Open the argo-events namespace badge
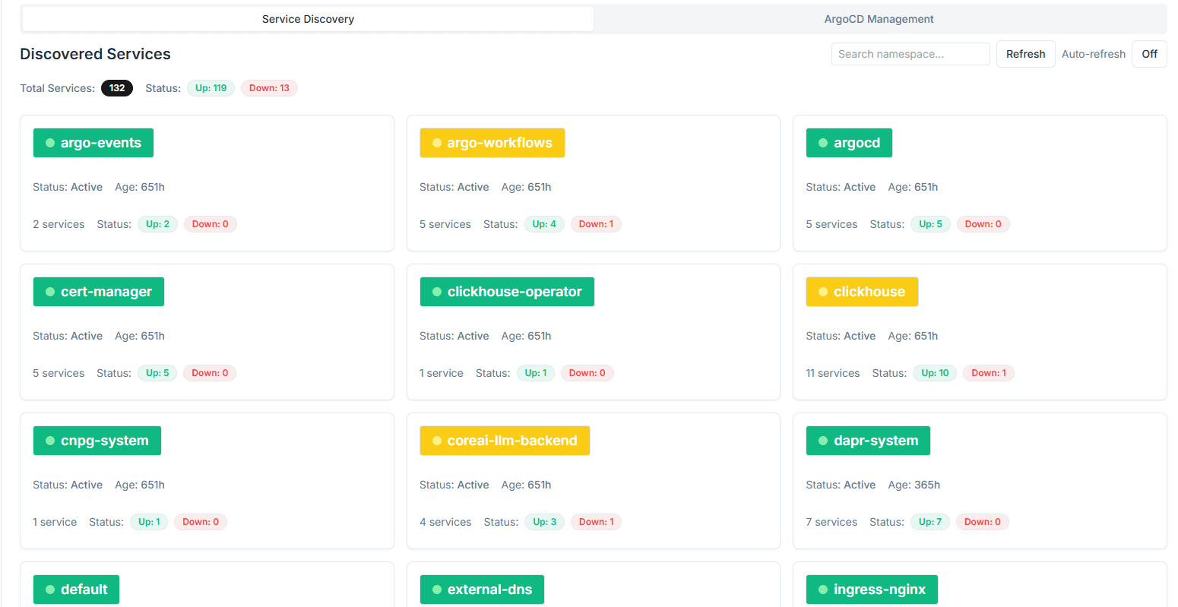This screenshot has width=1178, height=607. [93, 143]
